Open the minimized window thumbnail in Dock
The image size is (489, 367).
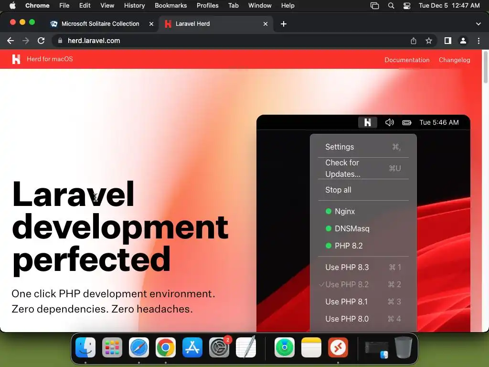point(376,349)
